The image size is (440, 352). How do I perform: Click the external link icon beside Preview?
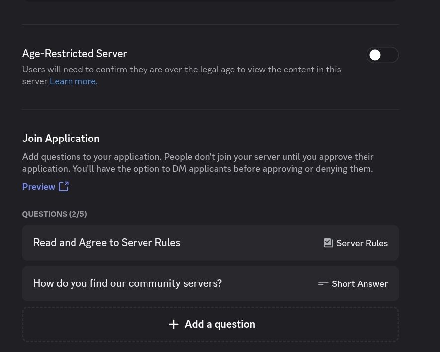tap(64, 186)
